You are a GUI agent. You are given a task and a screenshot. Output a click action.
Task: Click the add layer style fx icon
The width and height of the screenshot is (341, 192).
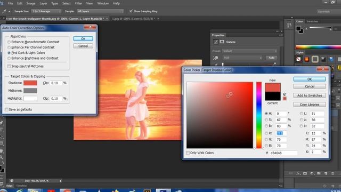pyautogui.click(x=298, y=173)
